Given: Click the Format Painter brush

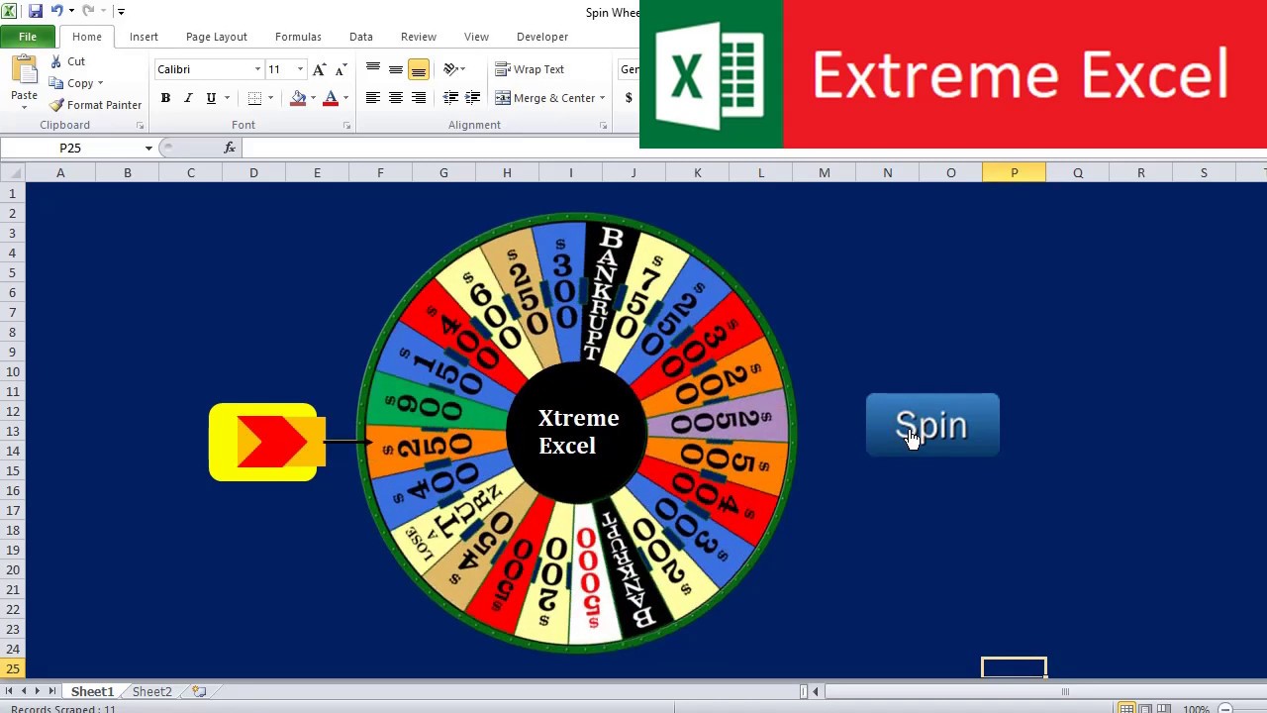Looking at the screenshot, I should tap(56, 105).
